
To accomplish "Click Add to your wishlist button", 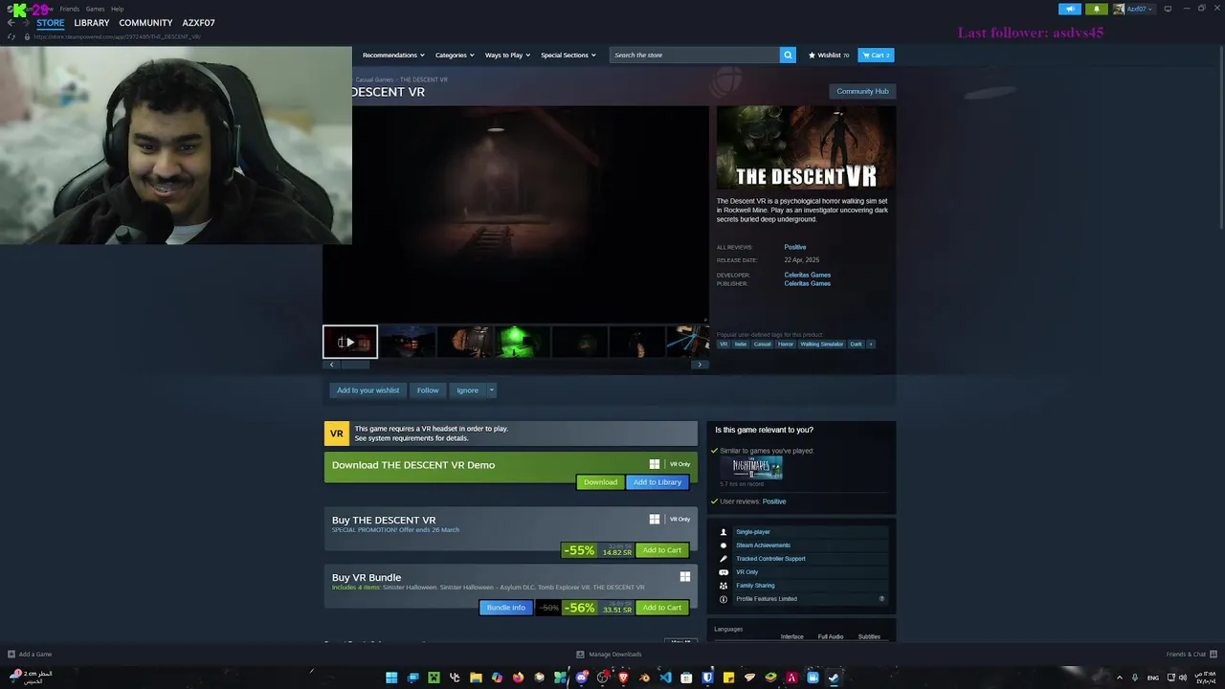I will 367,390.
